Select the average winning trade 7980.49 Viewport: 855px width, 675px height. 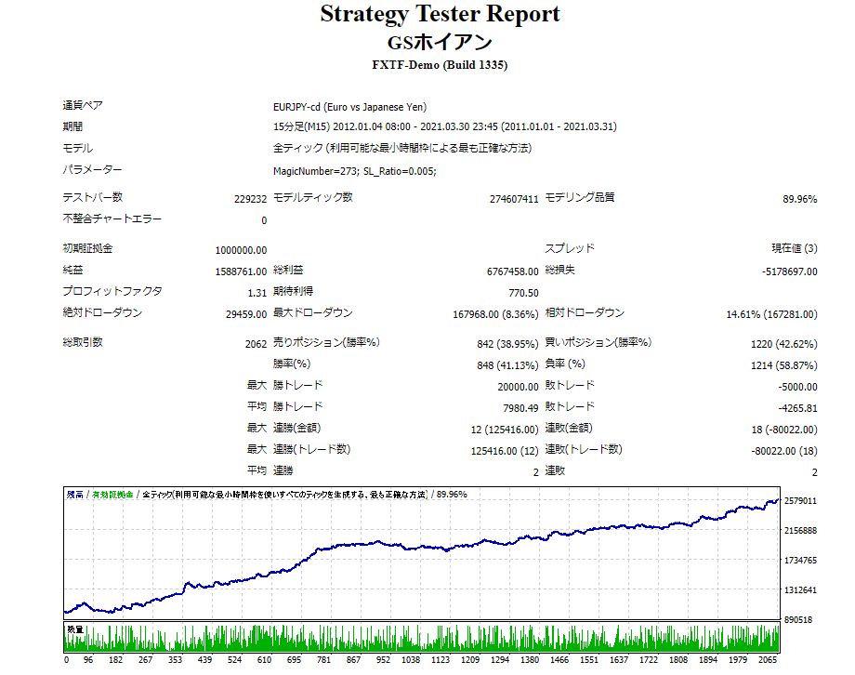[x=520, y=408]
